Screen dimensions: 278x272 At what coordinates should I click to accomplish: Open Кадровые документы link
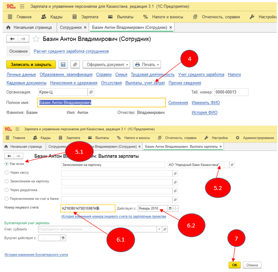[26, 83]
